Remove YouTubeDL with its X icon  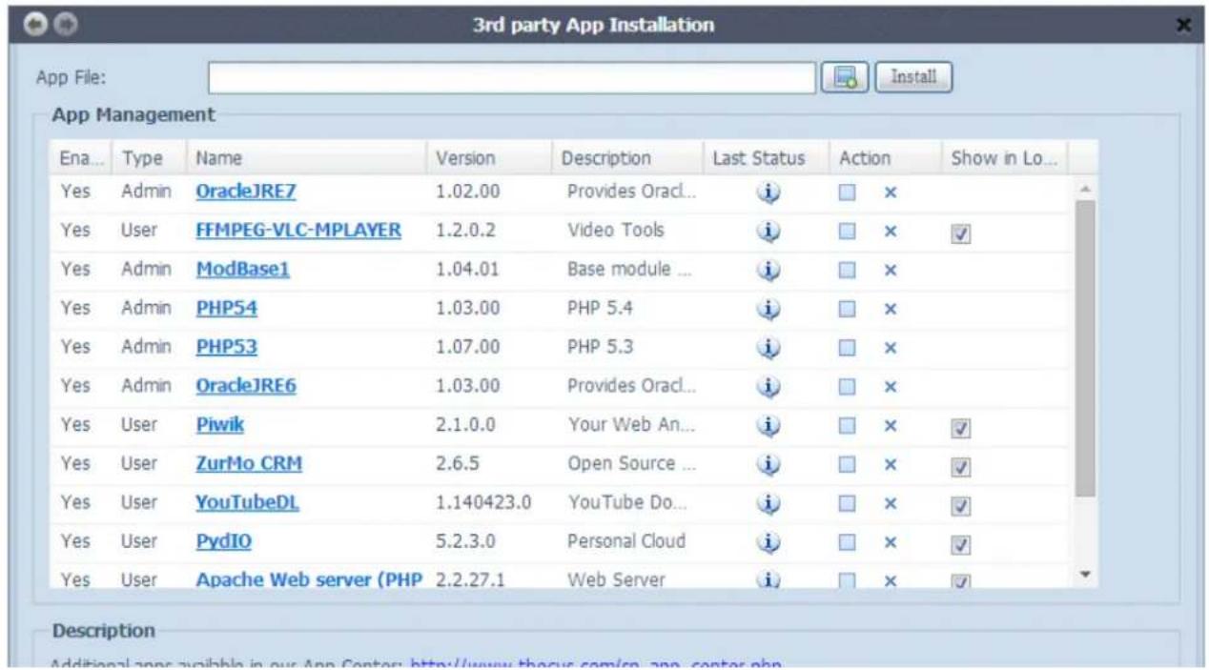(x=891, y=504)
